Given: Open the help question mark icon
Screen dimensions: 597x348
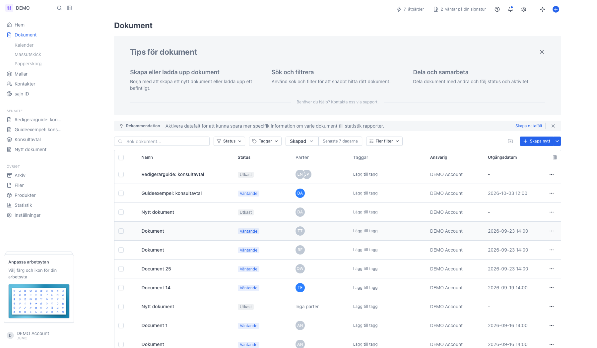Looking at the screenshot, I should [x=497, y=9].
